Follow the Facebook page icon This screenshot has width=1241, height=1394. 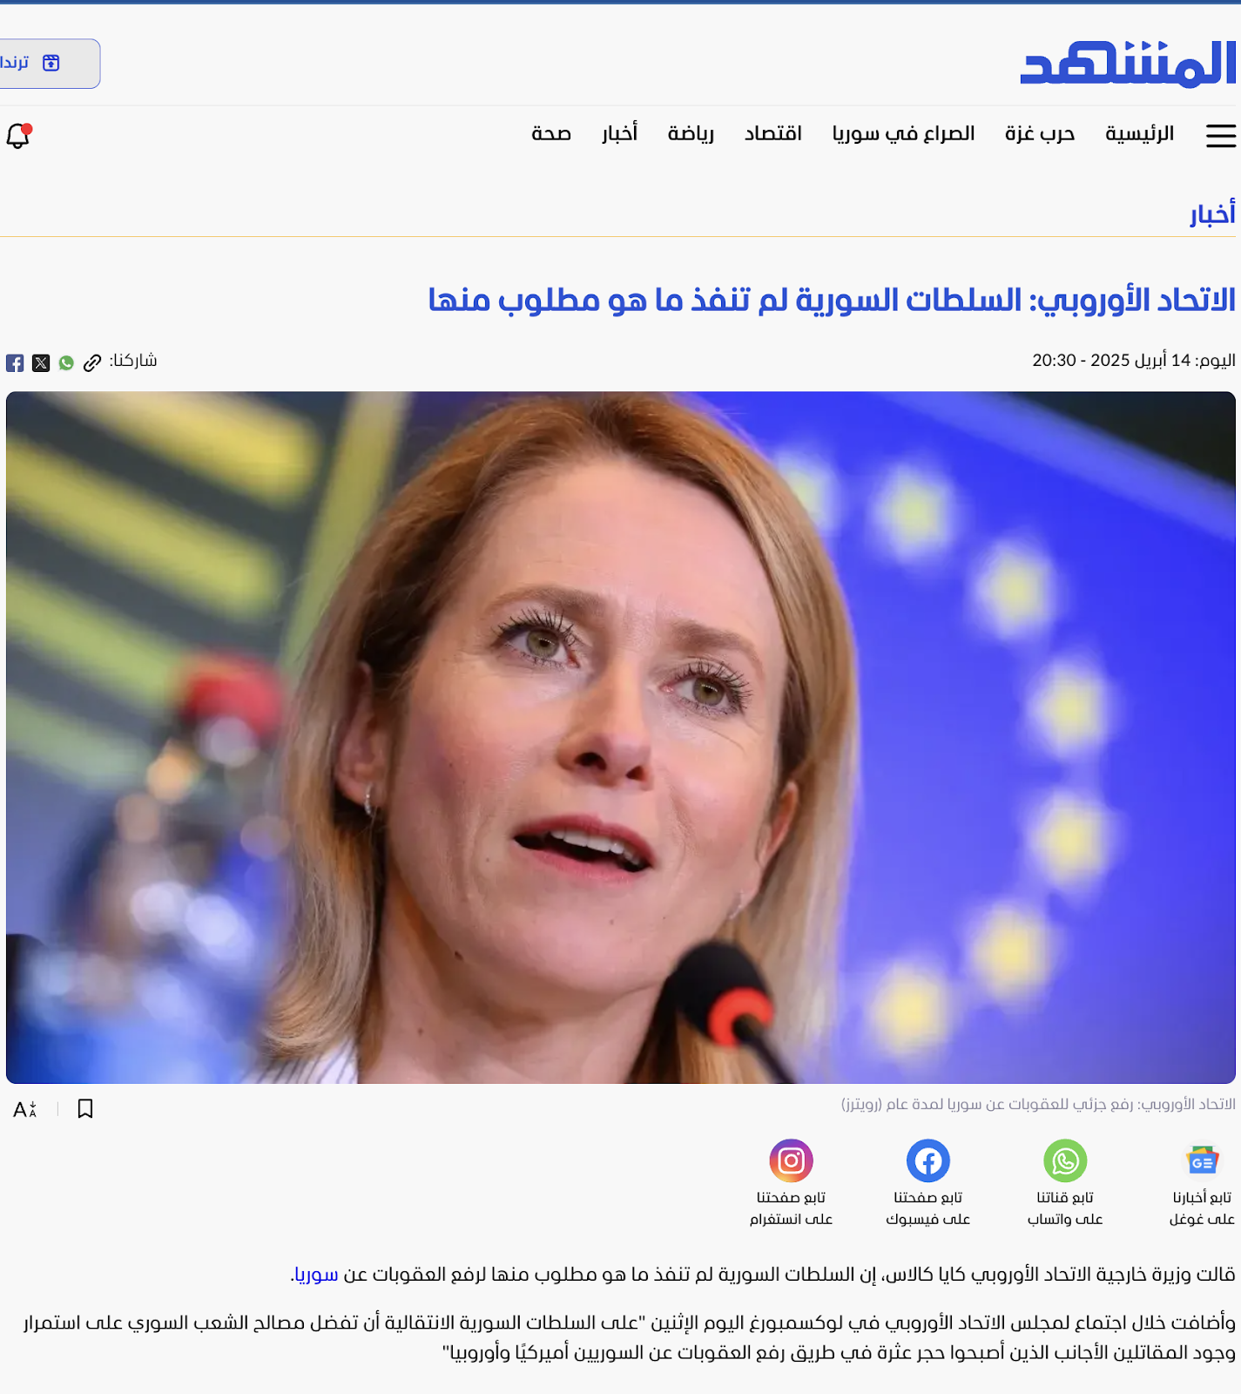pos(928,1161)
